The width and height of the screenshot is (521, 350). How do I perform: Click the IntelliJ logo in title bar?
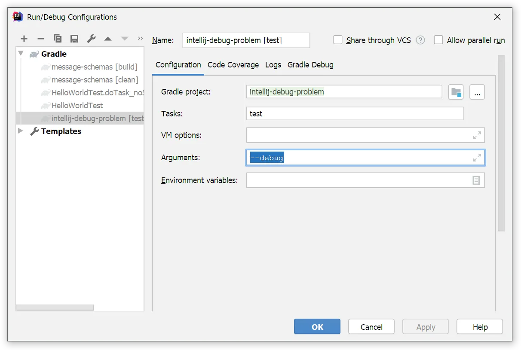pos(18,17)
